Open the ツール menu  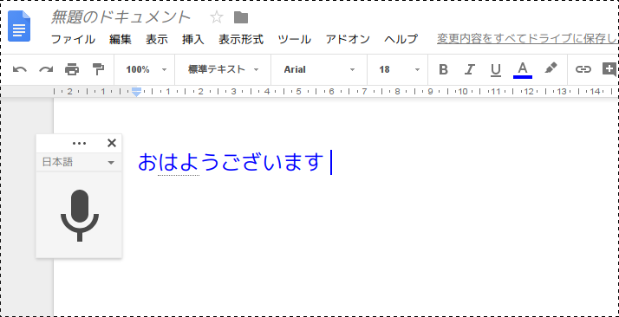(x=294, y=40)
